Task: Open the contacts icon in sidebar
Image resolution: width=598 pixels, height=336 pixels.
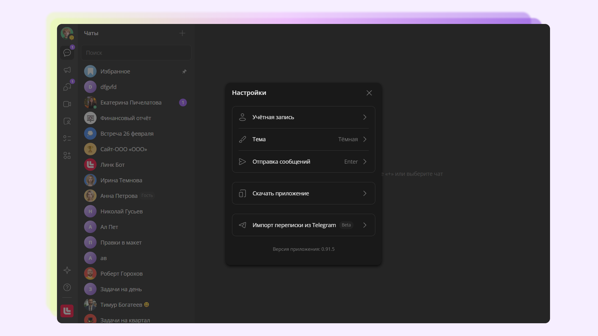Action: click(x=67, y=121)
